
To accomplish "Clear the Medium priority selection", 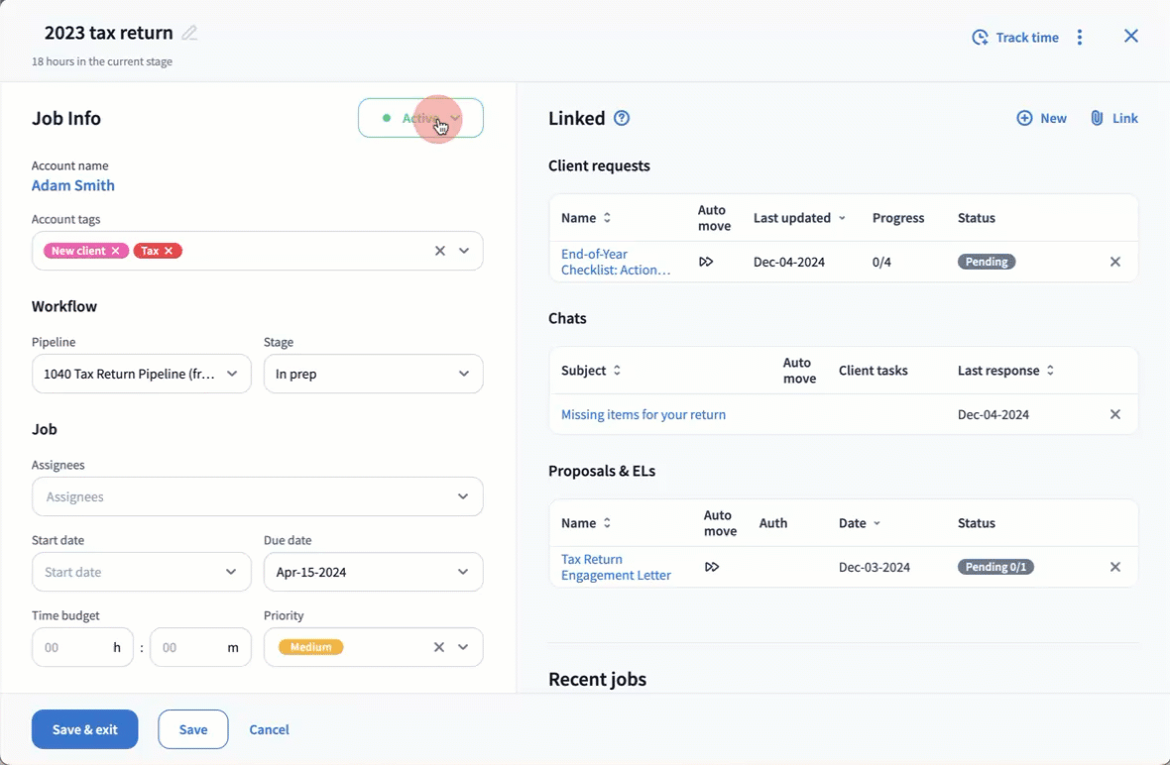I will (439, 647).
